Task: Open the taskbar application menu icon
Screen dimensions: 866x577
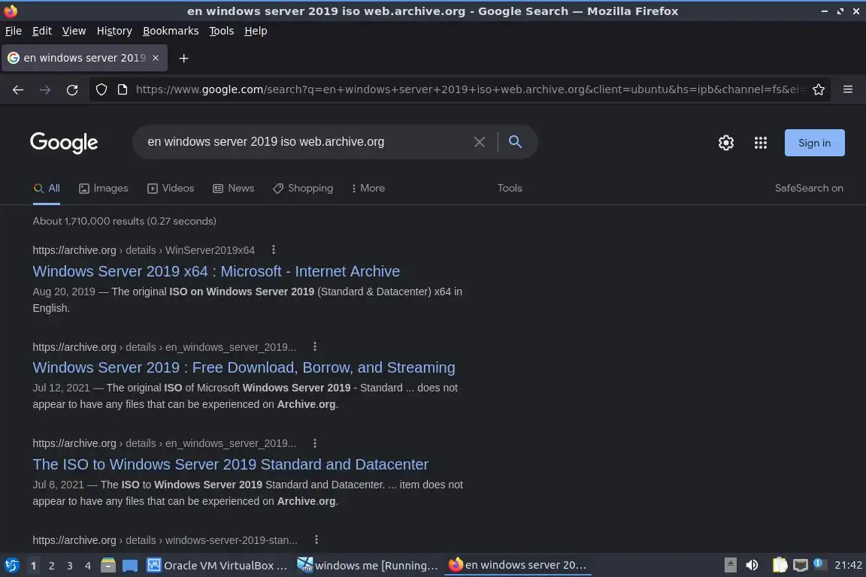Action: 11,565
